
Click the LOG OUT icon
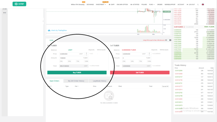187,5
